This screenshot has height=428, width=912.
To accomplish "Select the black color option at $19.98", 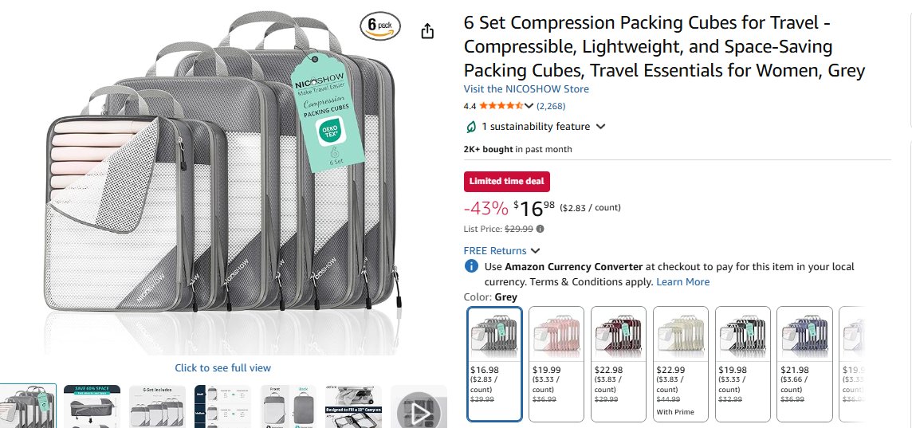I will [742, 363].
